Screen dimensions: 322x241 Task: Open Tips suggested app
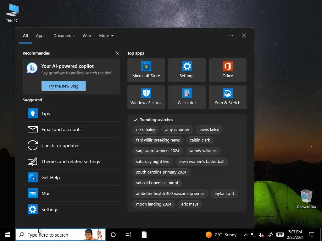pyautogui.click(x=71, y=114)
